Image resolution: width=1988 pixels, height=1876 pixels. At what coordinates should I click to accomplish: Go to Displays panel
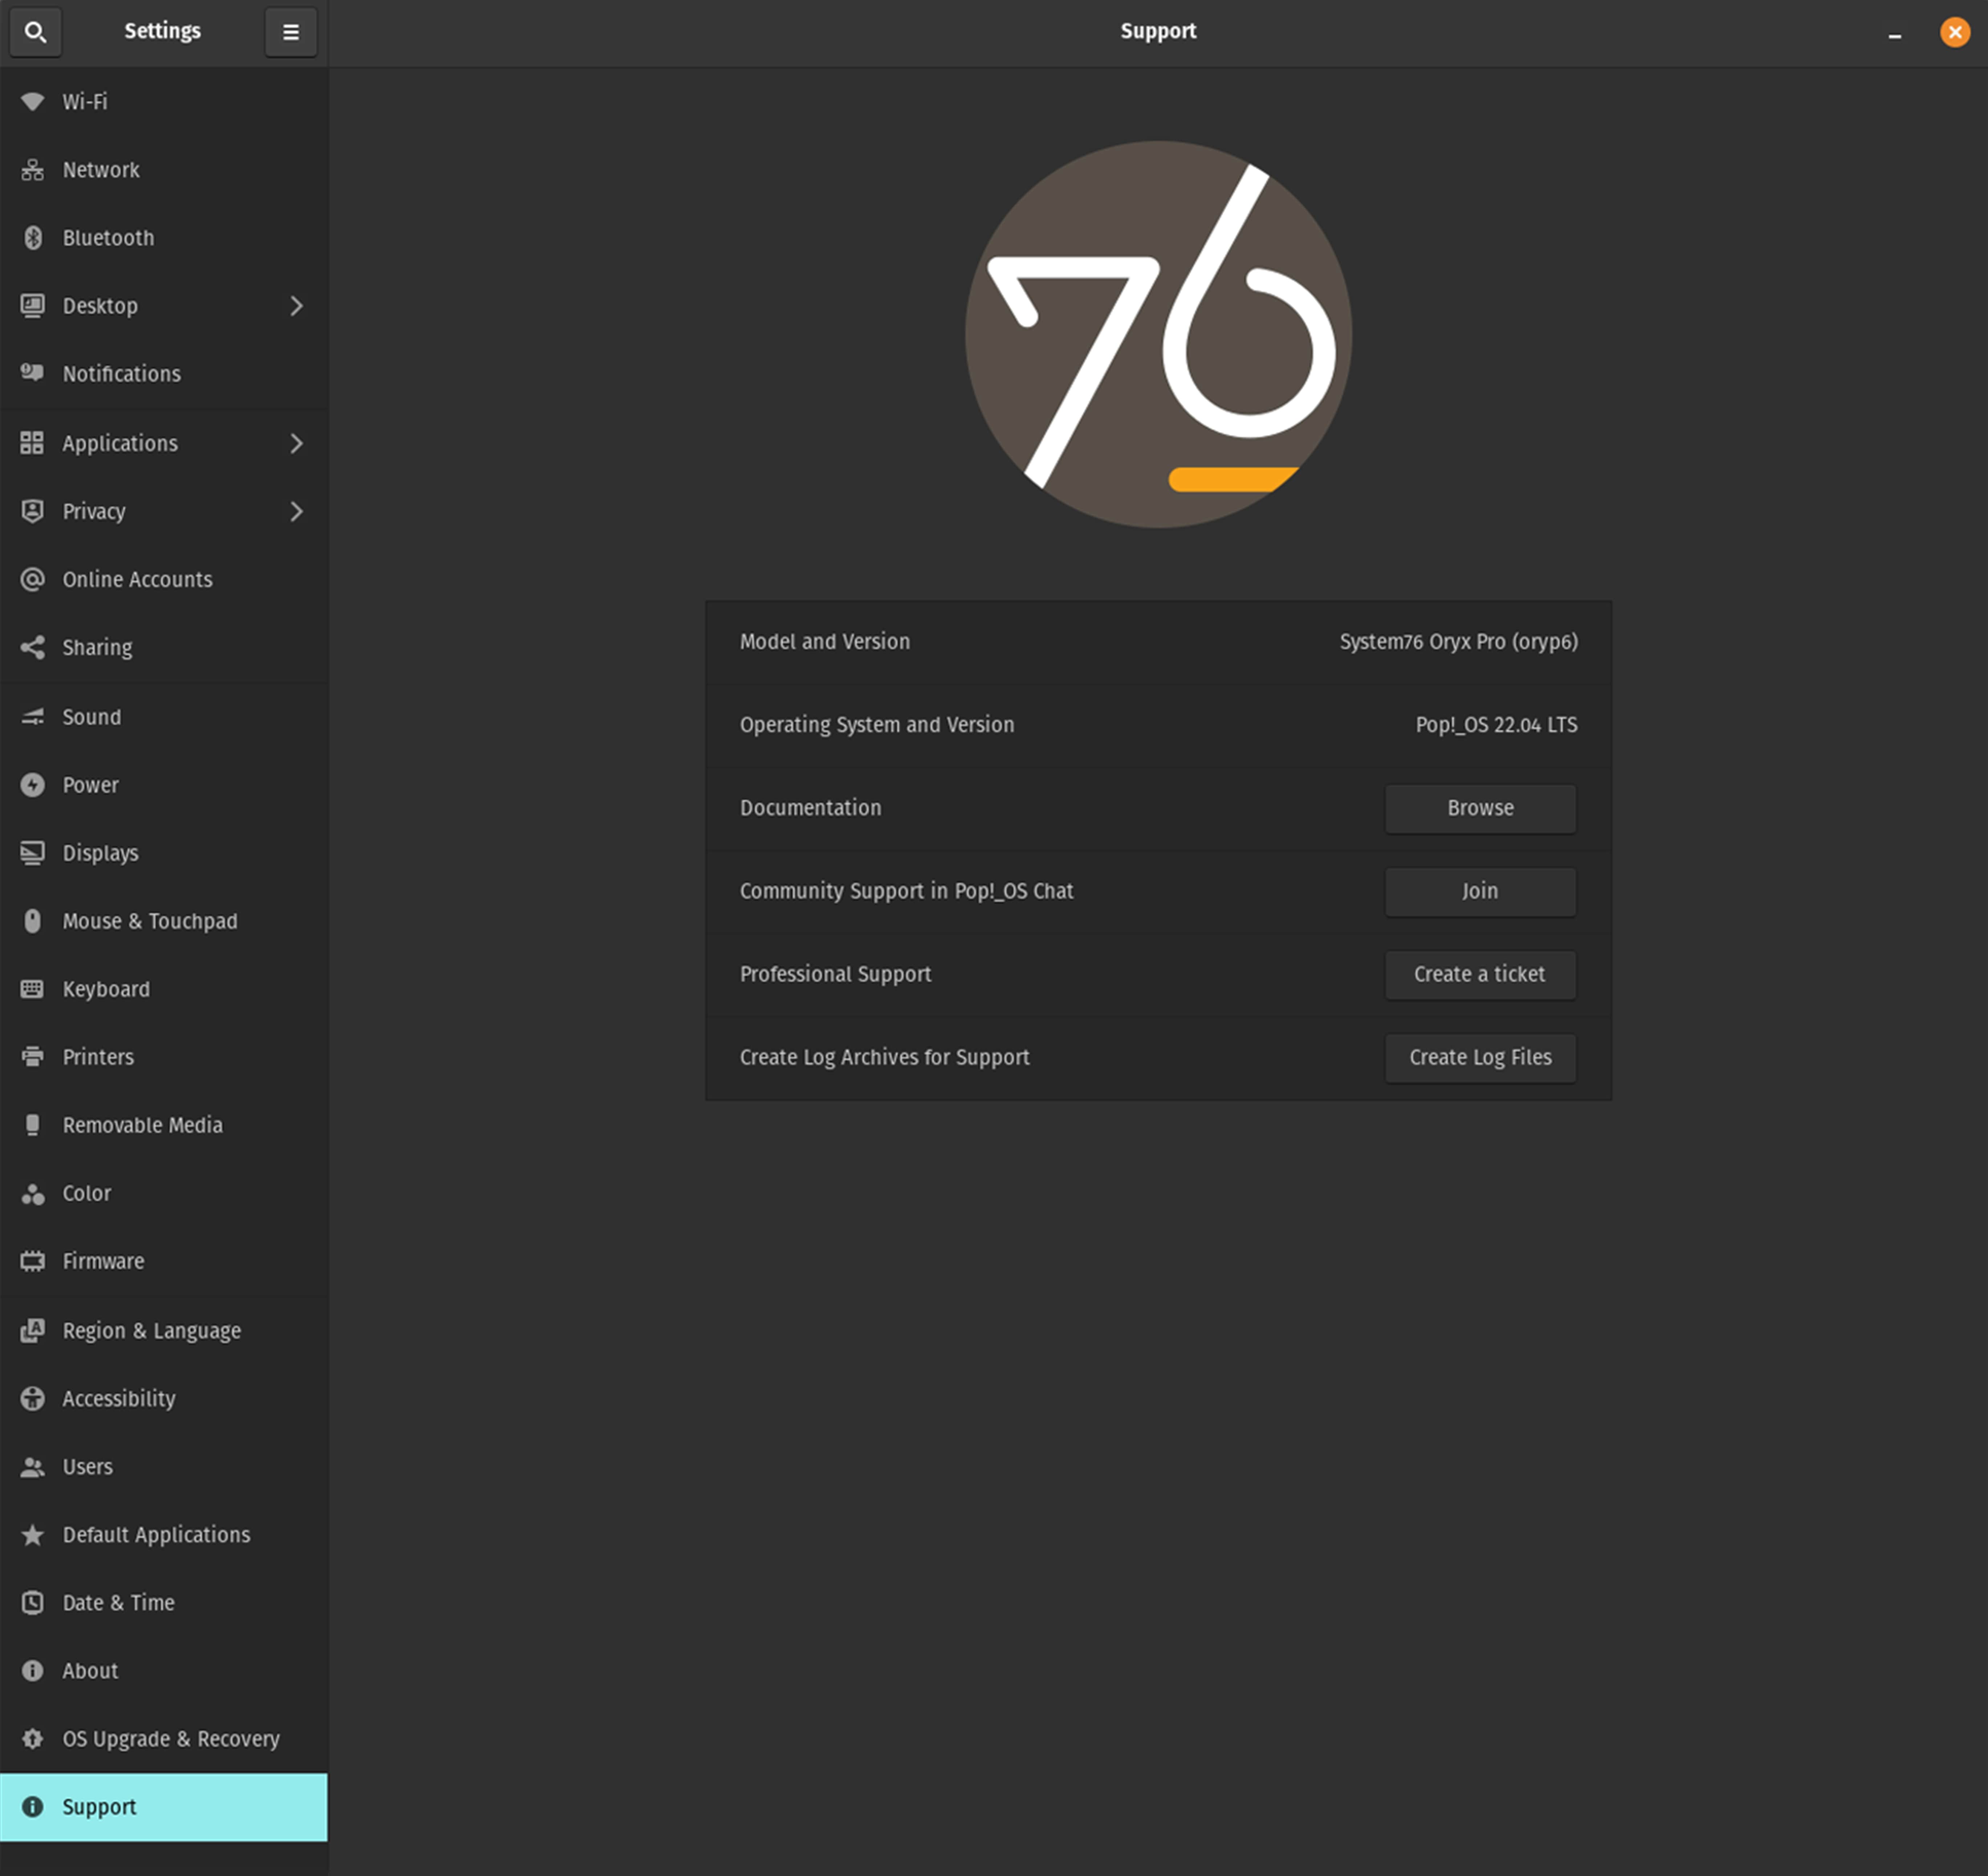pyautogui.click(x=164, y=853)
